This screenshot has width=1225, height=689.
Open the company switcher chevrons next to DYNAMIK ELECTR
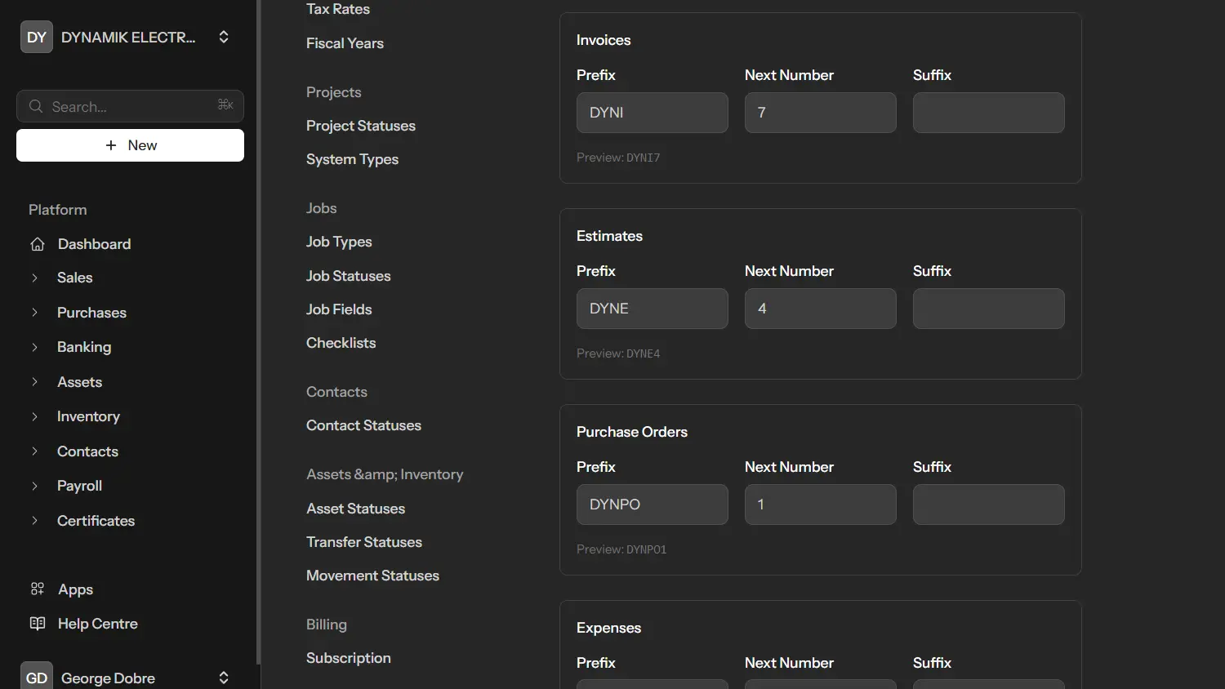click(x=224, y=37)
